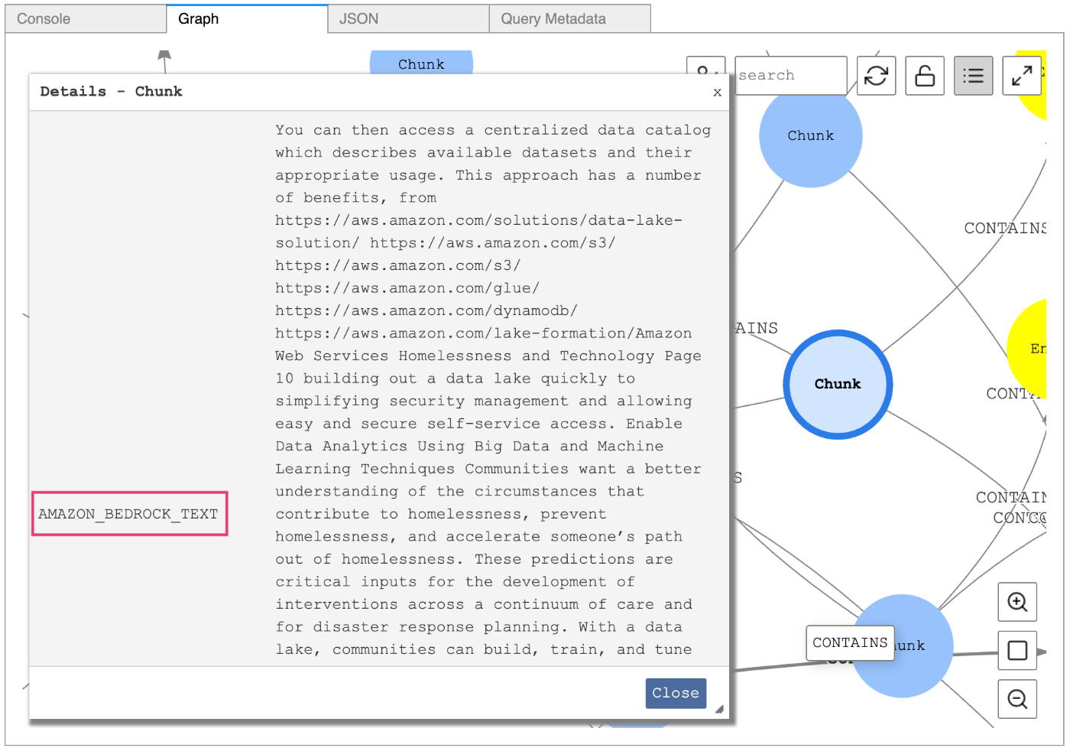Select the Graph tab
1070x751 pixels.
(x=247, y=19)
